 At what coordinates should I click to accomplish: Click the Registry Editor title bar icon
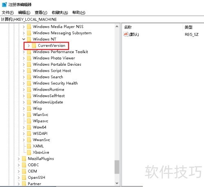pyautogui.click(x=4, y=4)
